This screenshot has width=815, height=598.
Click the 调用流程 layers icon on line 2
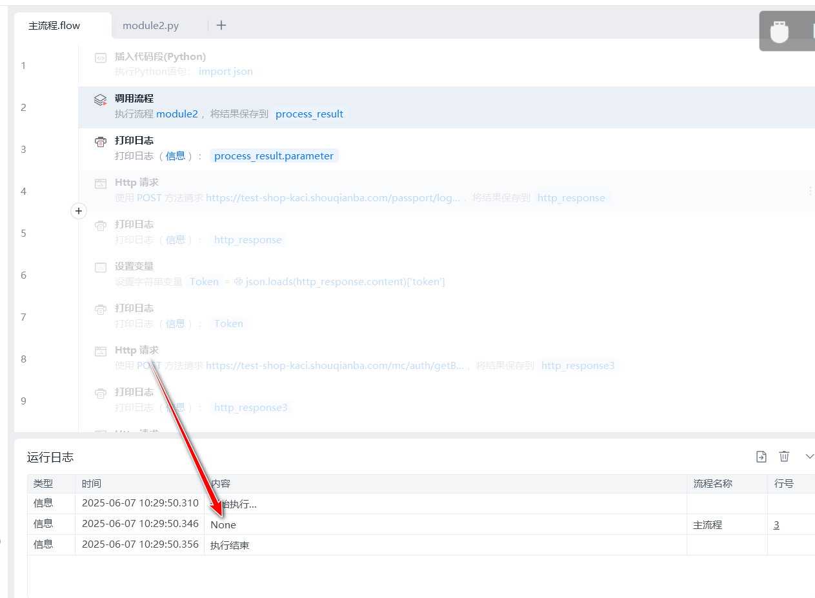tap(100, 100)
